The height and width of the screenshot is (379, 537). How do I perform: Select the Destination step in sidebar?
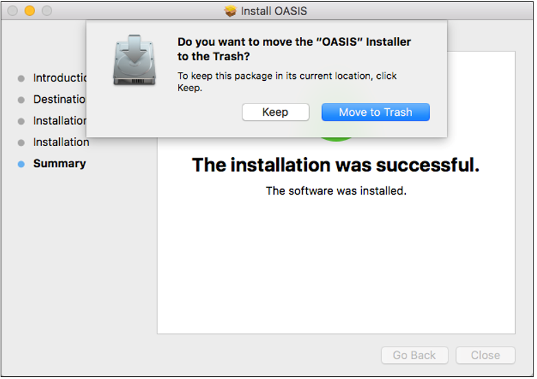[x=59, y=99]
